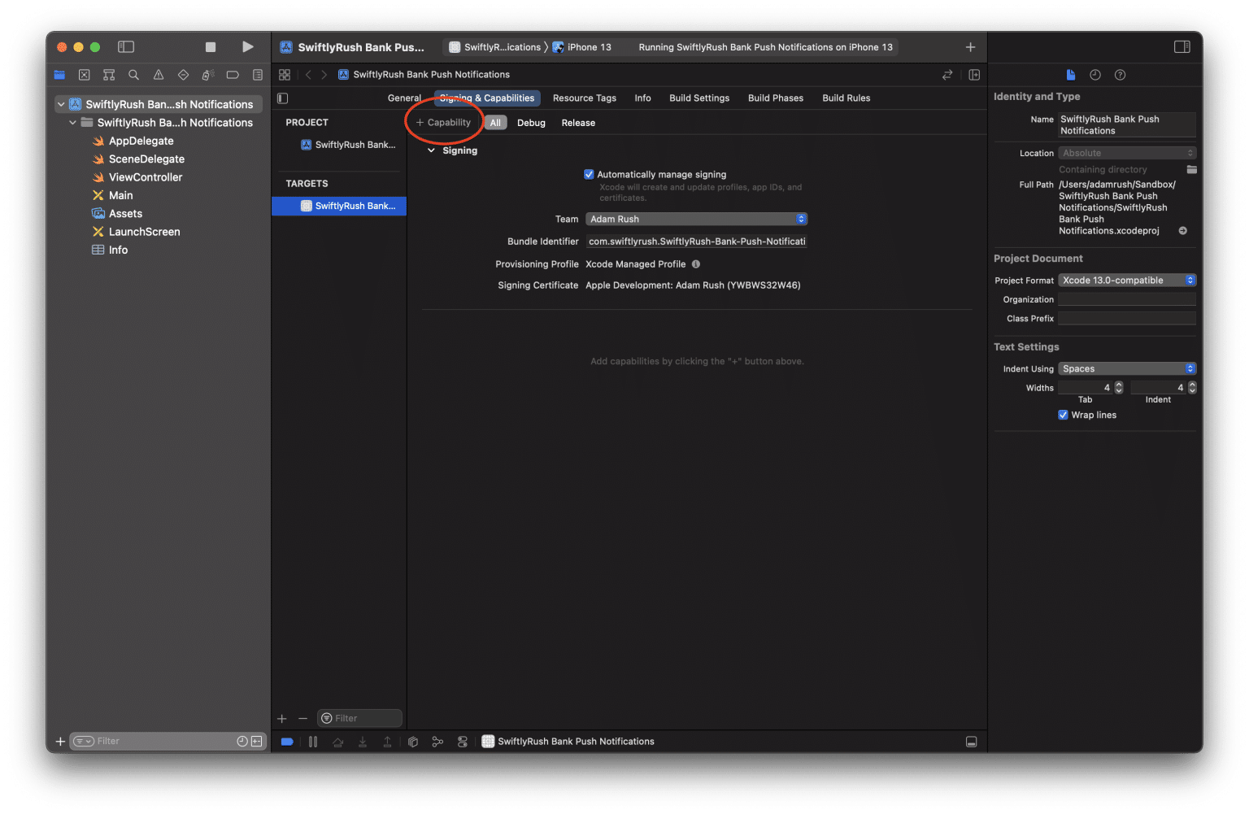Open the Find navigator magnifier icon
This screenshot has height=814, width=1249.
pyautogui.click(x=133, y=75)
